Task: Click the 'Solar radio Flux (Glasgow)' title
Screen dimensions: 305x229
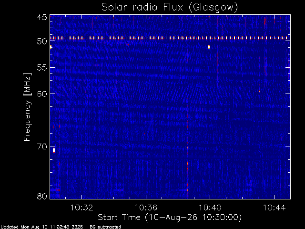Action: pyautogui.click(x=170, y=8)
